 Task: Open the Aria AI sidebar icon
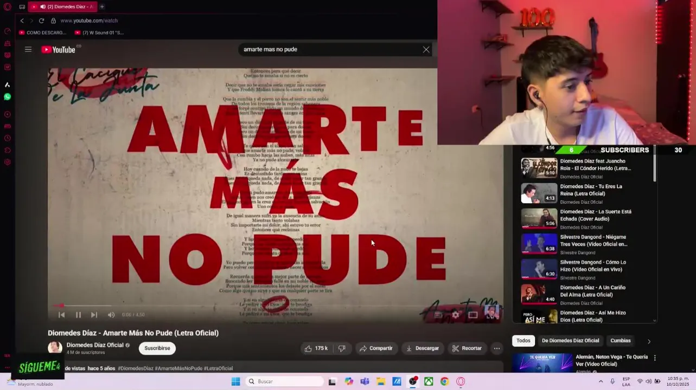click(7, 85)
